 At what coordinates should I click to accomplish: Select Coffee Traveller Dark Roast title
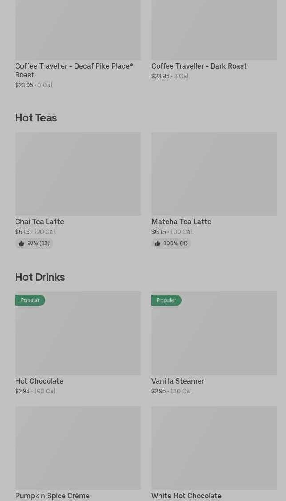[x=199, y=66]
